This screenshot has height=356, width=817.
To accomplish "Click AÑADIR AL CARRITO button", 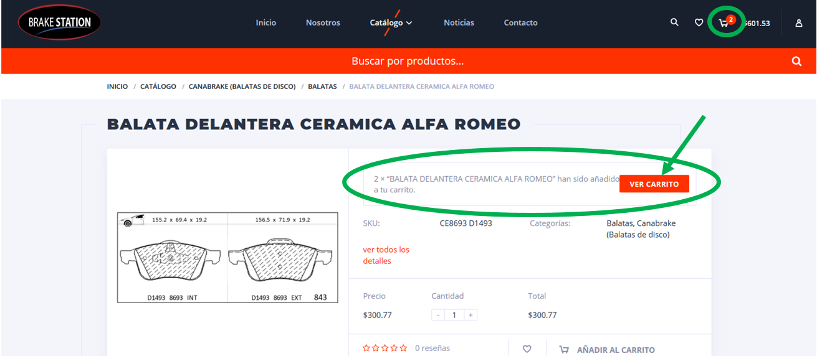I will [x=607, y=350].
